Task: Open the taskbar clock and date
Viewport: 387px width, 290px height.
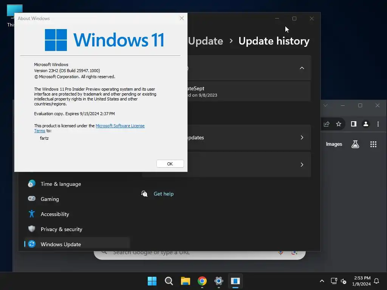Action: (362, 281)
